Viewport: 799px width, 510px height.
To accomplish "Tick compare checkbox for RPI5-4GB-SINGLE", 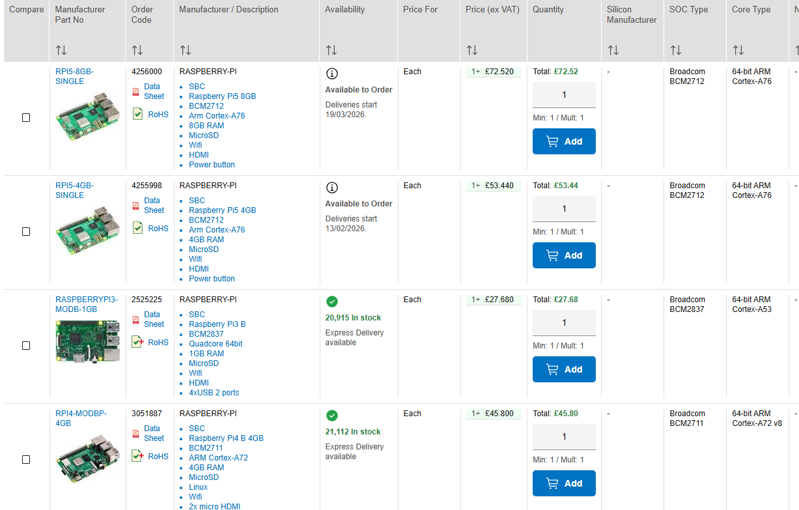I will [26, 232].
